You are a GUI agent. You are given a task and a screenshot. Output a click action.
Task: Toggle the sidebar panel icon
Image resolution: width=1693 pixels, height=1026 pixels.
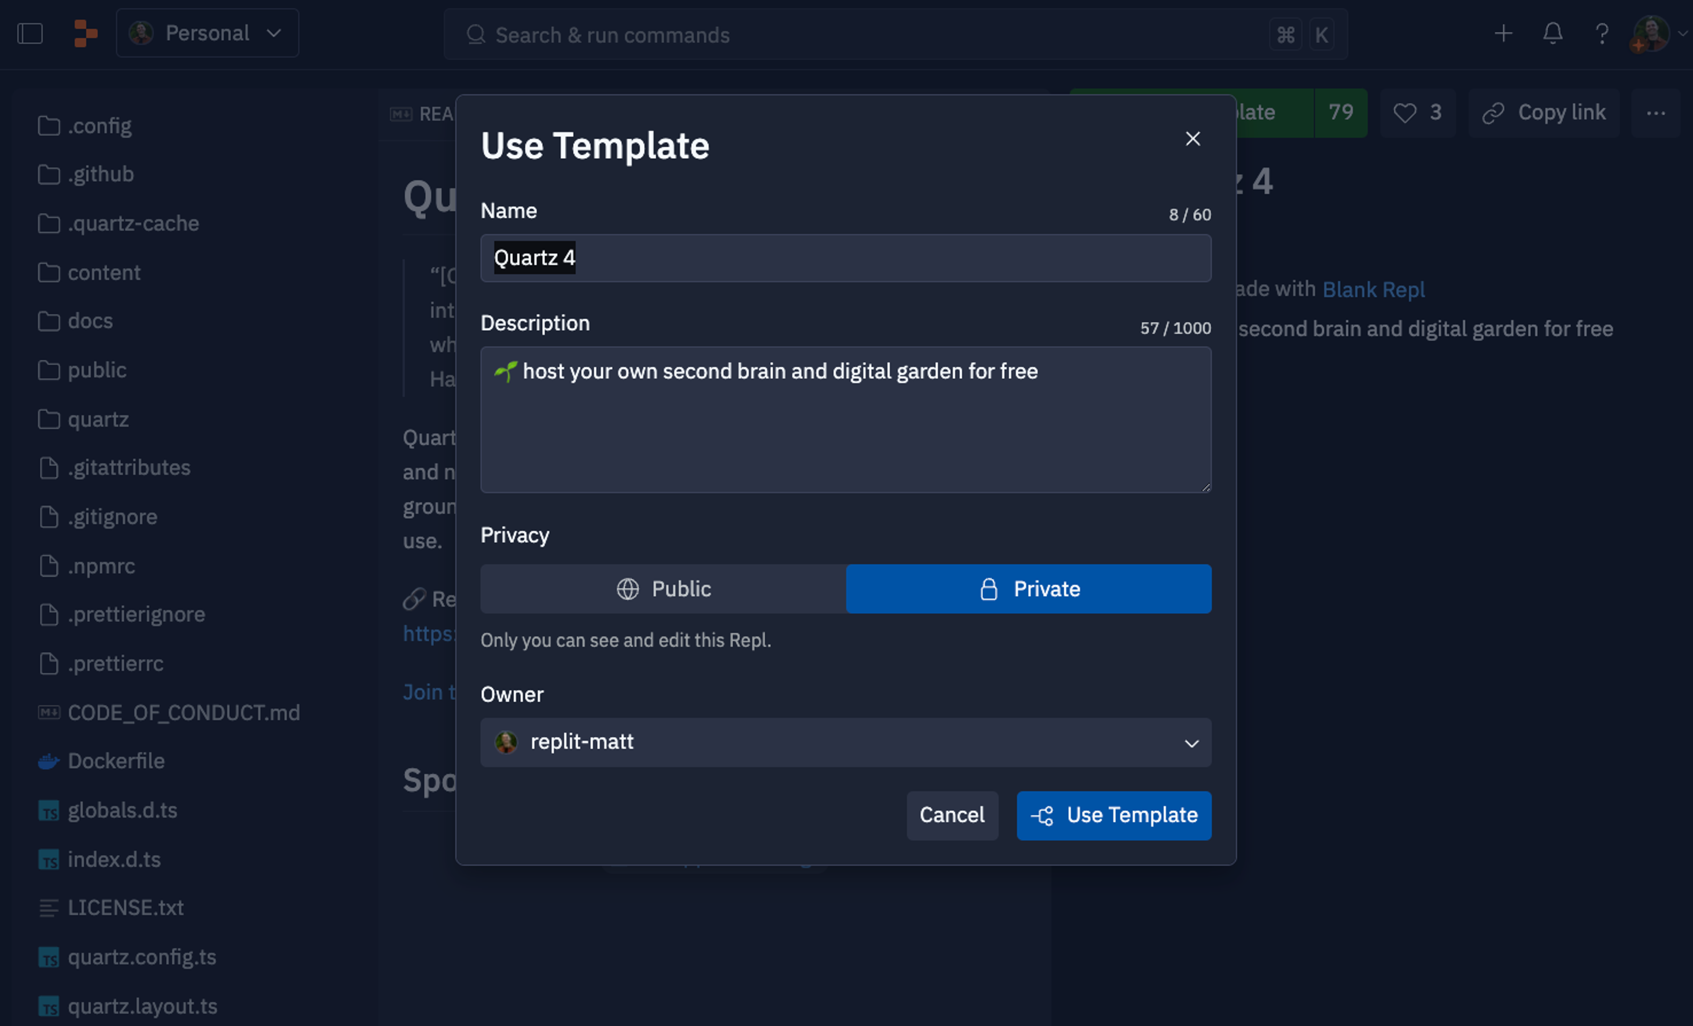point(30,34)
